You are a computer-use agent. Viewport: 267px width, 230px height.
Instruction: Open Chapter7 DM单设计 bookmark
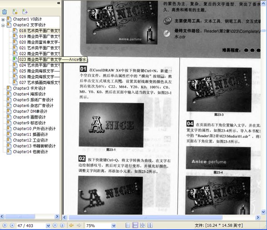coord(30,111)
